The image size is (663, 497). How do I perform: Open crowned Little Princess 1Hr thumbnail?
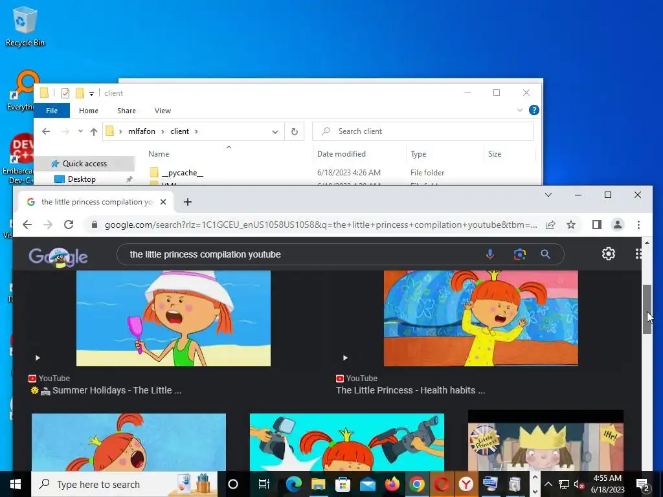(x=545, y=440)
